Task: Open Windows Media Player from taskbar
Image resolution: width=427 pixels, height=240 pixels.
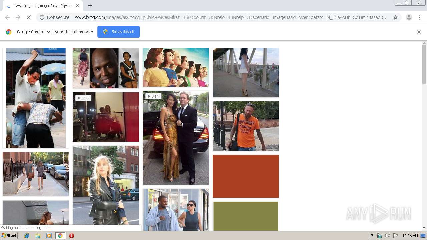Action: tap(49, 236)
